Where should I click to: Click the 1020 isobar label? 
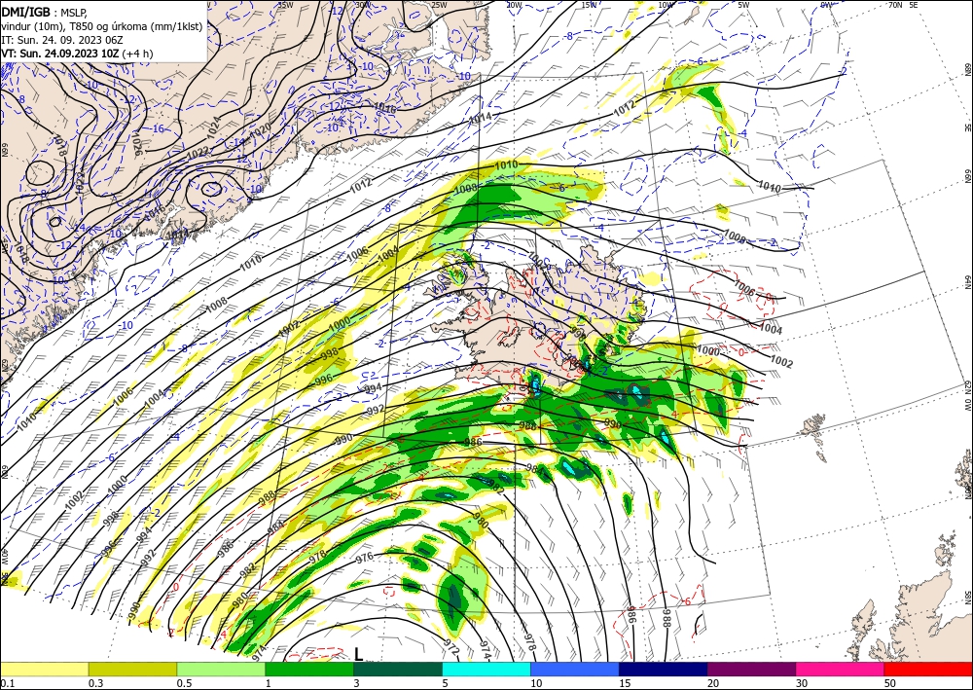[260, 132]
